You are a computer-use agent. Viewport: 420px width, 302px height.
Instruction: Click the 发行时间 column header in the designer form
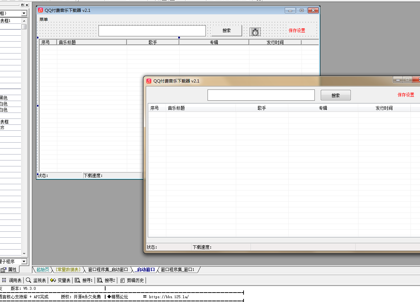[x=275, y=42]
